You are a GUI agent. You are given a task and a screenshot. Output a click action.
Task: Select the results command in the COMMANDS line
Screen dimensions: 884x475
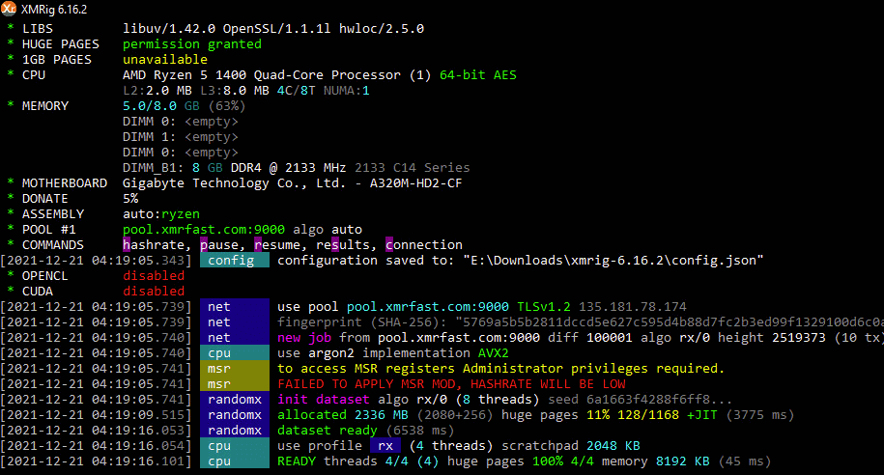pyautogui.click(x=345, y=245)
